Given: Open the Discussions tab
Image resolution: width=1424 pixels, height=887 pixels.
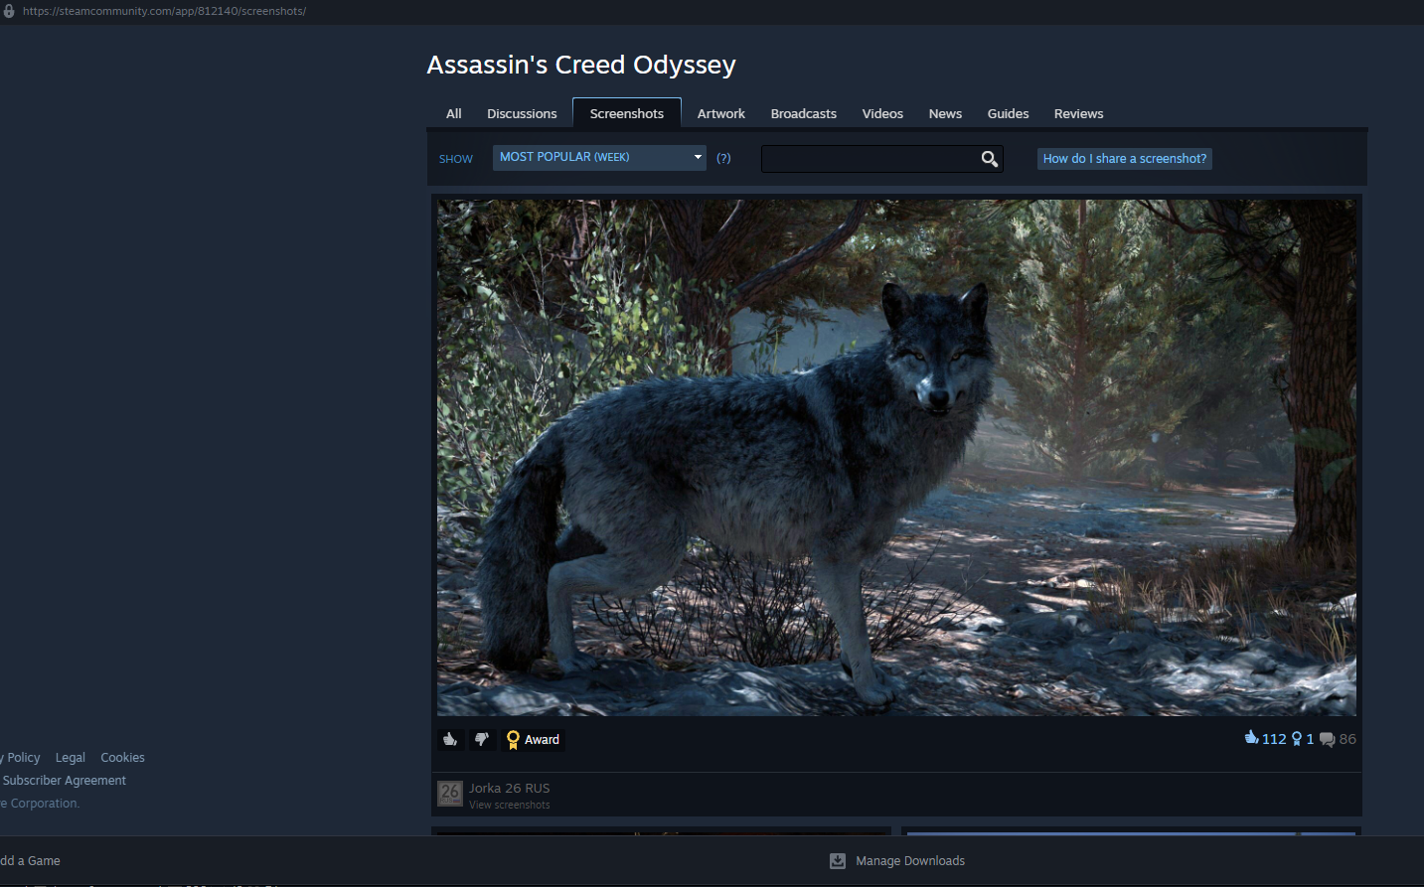Looking at the screenshot, I should pos(522,114).
